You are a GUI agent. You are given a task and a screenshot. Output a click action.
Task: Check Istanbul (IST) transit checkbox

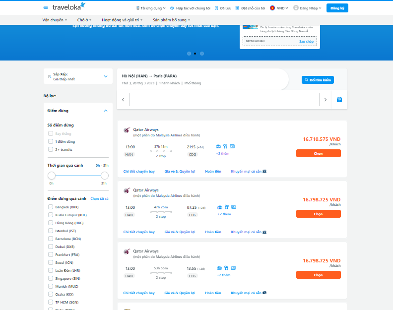click(51, 231)
